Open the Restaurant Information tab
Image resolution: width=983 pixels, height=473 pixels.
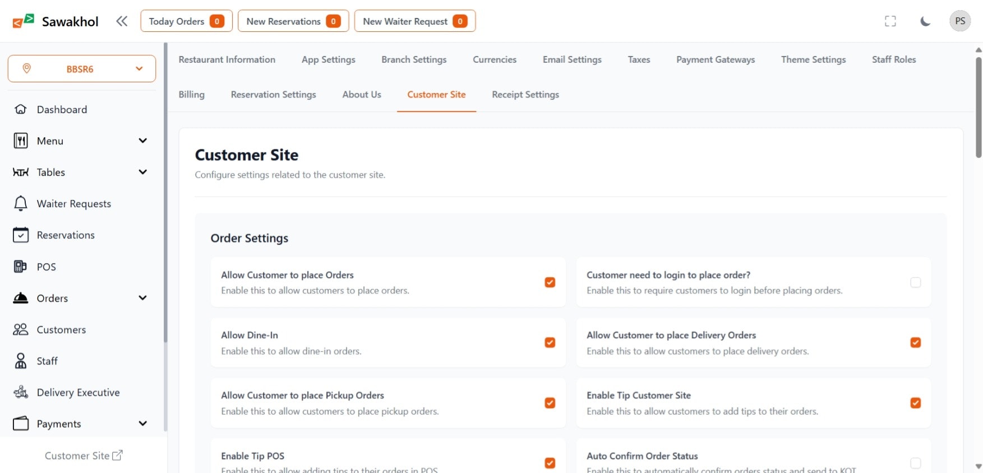tap(227, 59)
